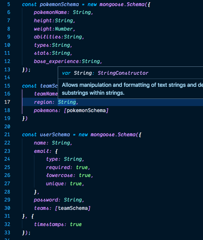Click pokemonSchema inside the pokemons array

pos(86,110)
